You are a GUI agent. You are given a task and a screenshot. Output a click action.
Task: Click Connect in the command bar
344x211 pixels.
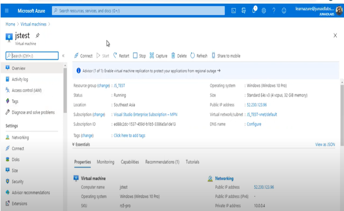[x=83, y=56]
